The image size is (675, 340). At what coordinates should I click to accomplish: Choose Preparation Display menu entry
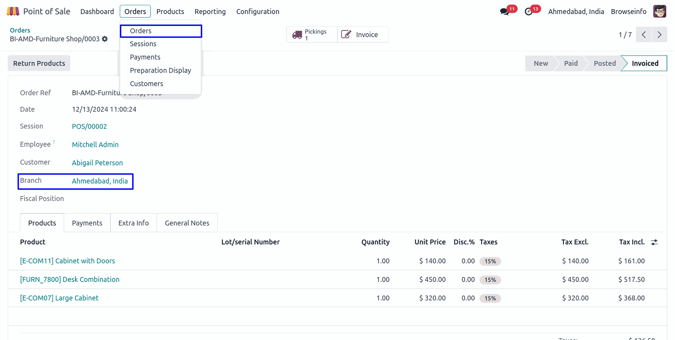click(160, 71)
